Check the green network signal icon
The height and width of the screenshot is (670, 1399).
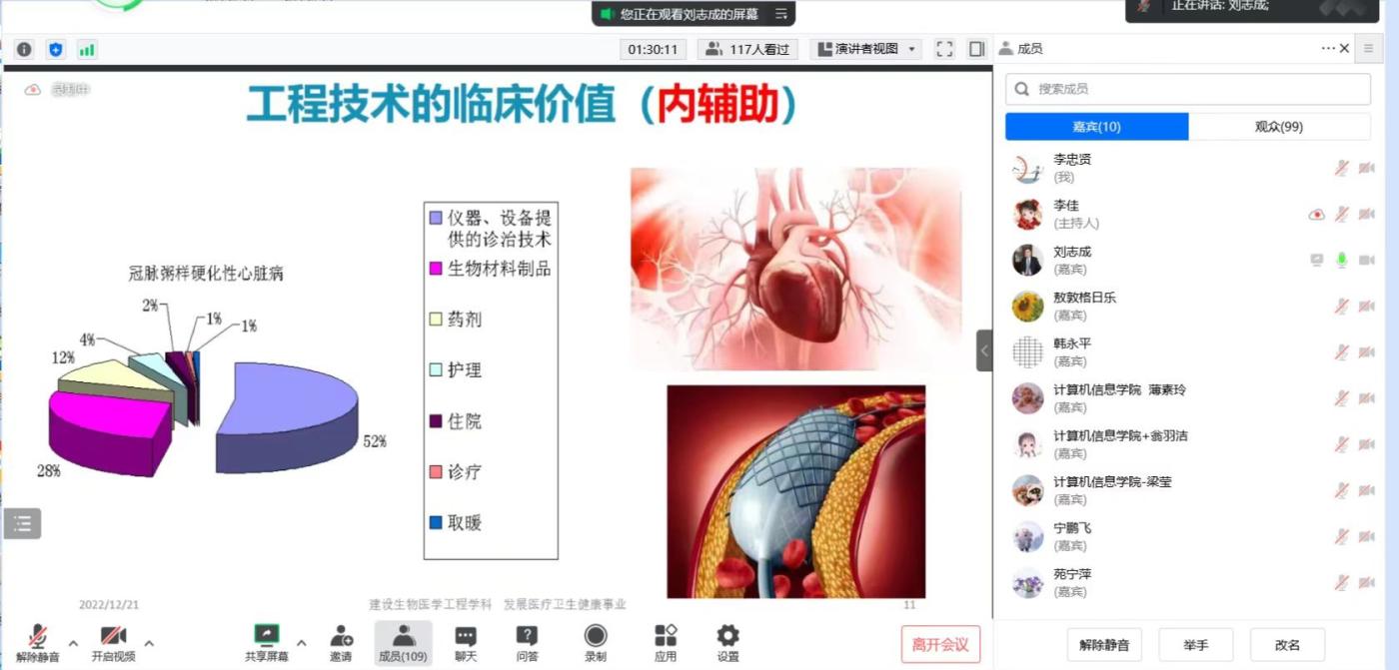click(x=87, y=49)
